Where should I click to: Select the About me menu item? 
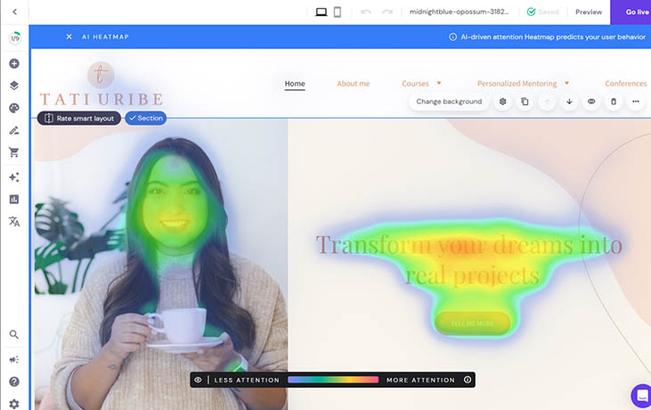coord(354,84)
